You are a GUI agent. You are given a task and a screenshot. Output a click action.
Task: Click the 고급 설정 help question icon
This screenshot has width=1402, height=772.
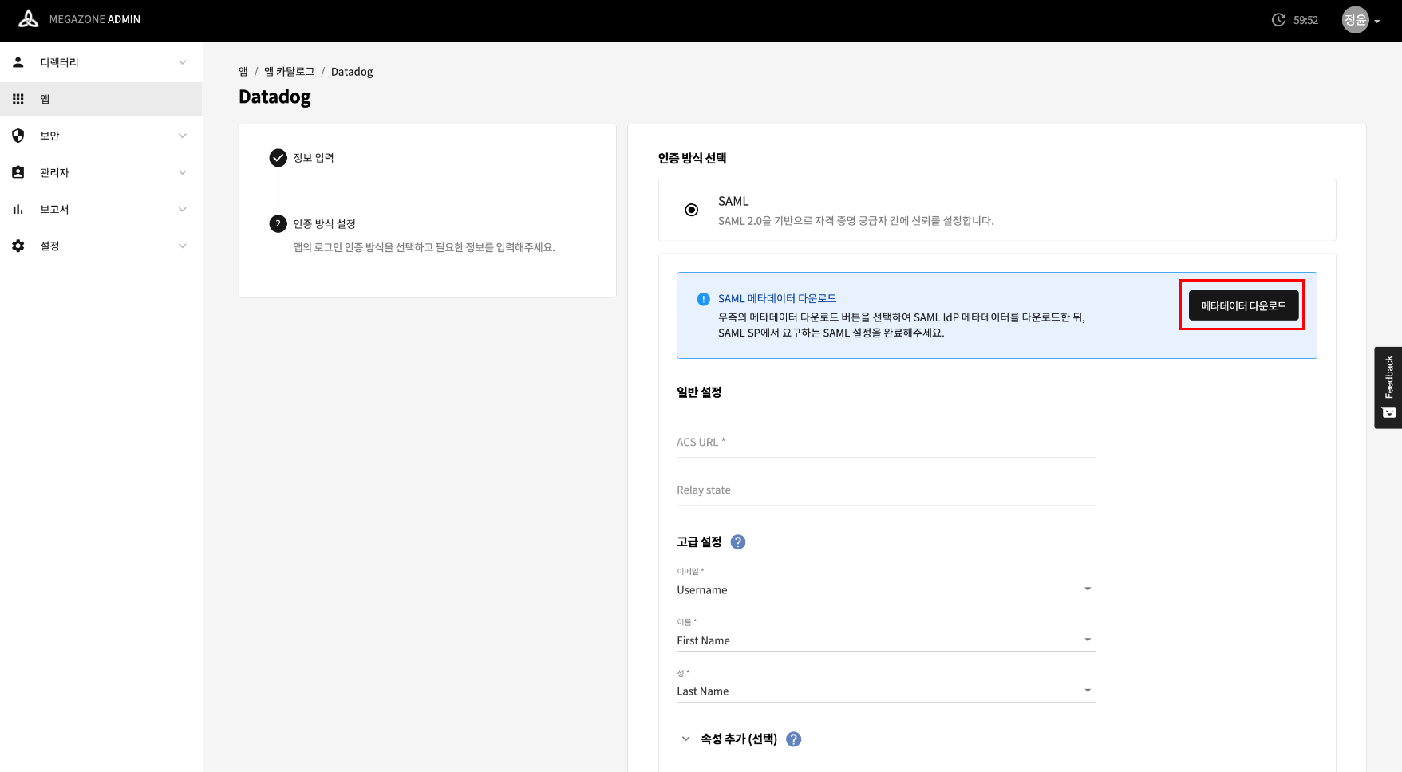coord(738,542)
